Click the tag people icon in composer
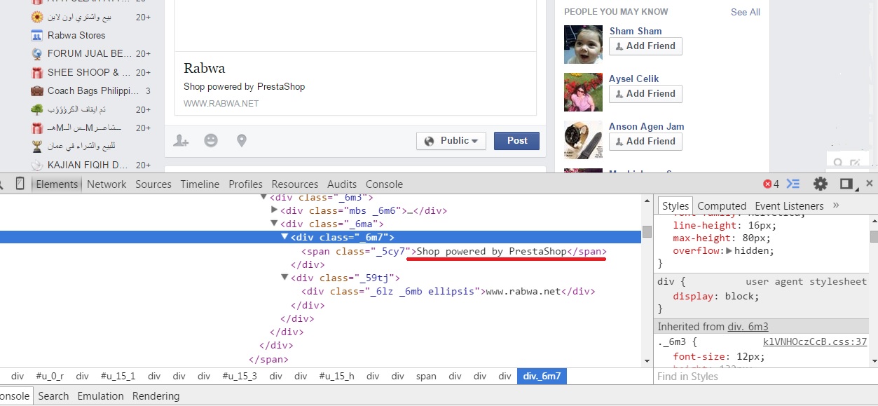 click(x=181, y=140)
